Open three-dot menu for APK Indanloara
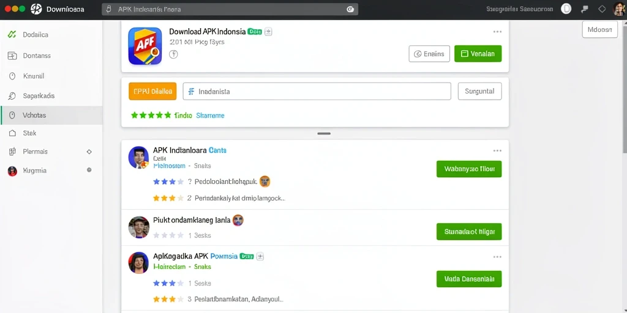 tap(497, 150)
